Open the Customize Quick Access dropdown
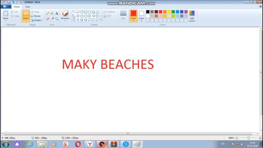 (x=21, y=2)
